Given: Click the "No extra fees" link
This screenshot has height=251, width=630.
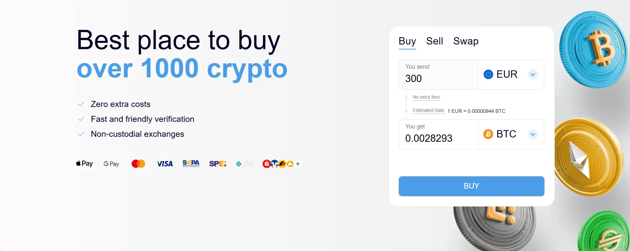Looking at the screenshot, I should [426, 97].
